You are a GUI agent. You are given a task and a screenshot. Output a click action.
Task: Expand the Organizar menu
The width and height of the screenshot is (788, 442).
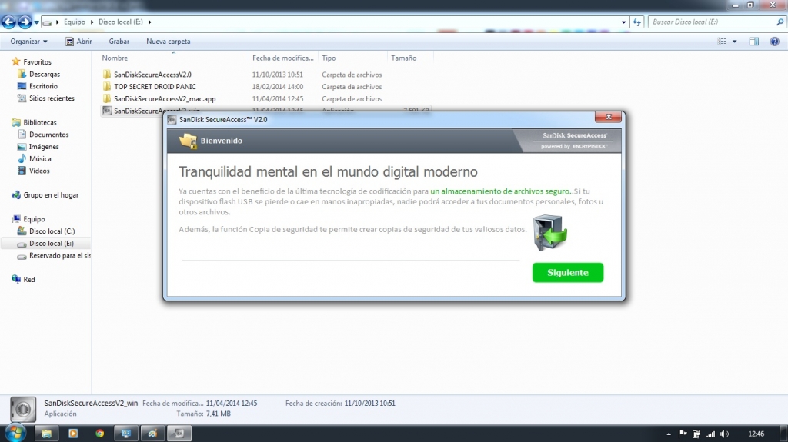(29, 42)
